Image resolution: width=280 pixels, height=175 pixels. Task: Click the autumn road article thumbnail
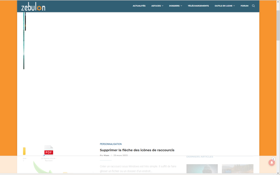237,169
